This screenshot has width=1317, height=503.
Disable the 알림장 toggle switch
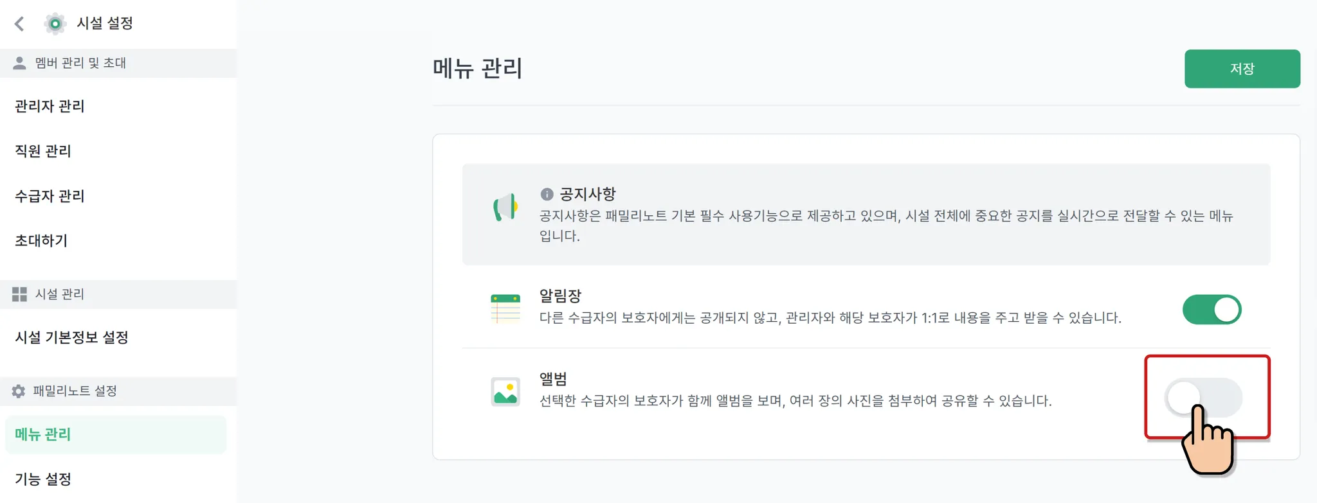[x=1212, y=310]
